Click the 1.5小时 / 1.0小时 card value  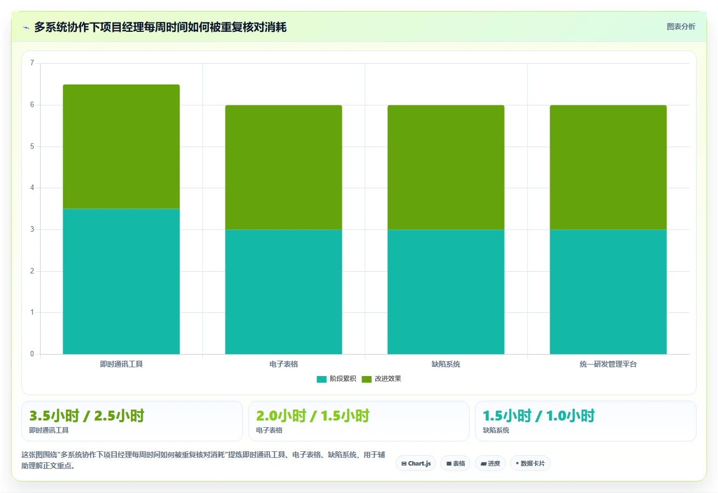539,416
